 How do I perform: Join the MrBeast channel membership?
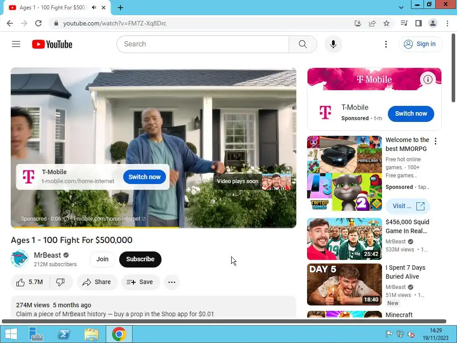102,259
